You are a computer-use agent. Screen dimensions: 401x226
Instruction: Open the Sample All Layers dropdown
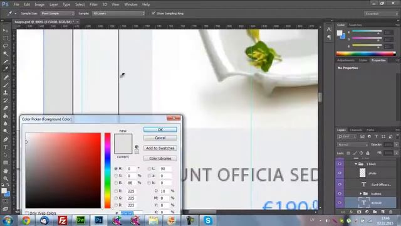click(118, 13)
